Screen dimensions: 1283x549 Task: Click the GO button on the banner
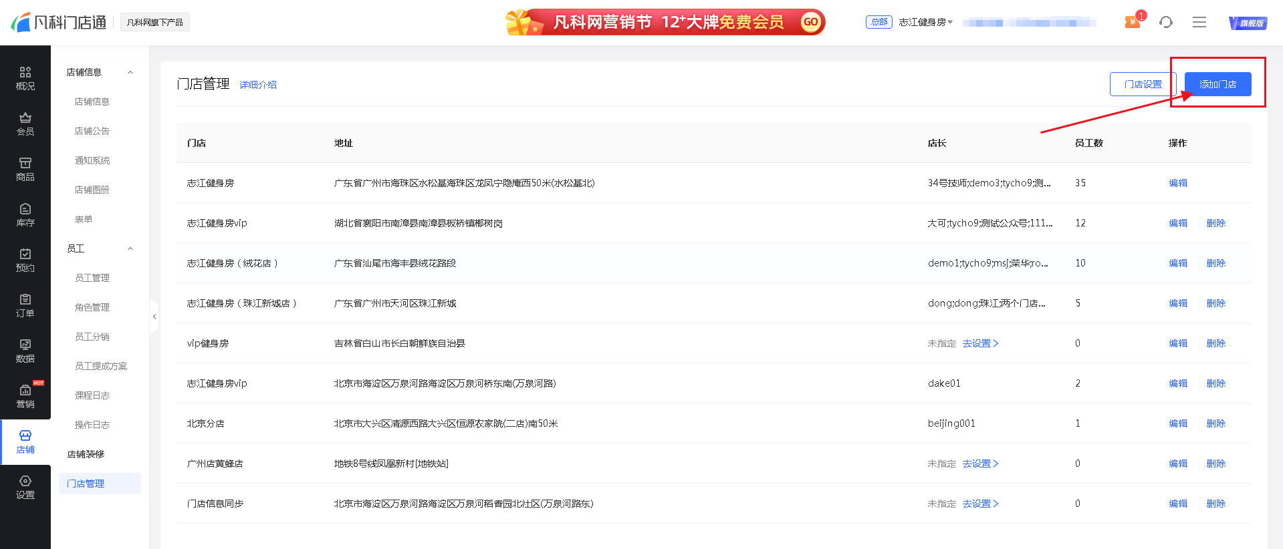pos(811,22)
